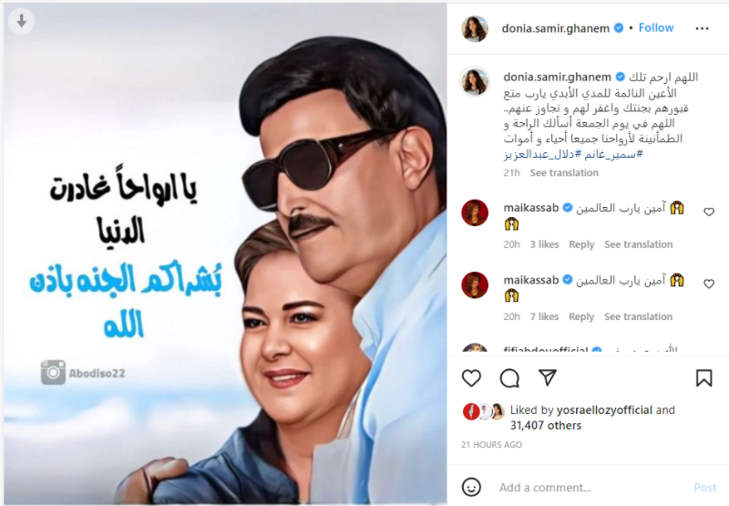Save post with bookmark icon
Image resolution: width=729 pixels, height=506 pixels.
pyautogui.click(x=703, y=378)
